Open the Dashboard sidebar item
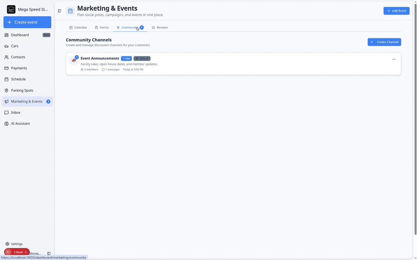Viewport: 417px width, 260px height. tap(27, 35)
